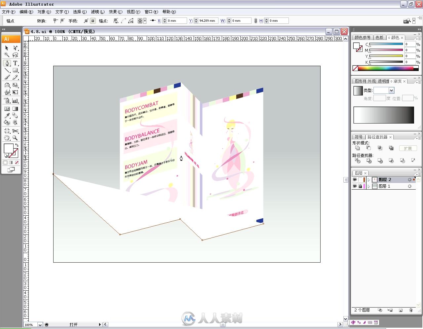
Task: Select the Mesh tool
Action: tap(7, 108)
